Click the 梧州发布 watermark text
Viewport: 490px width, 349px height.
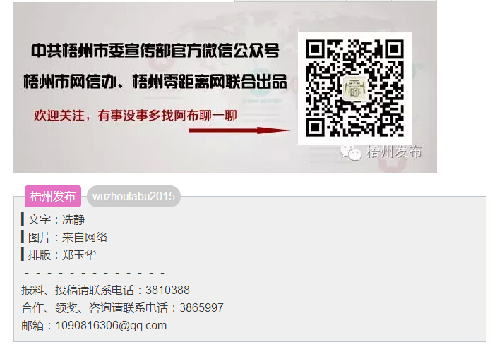pos(395,152)
